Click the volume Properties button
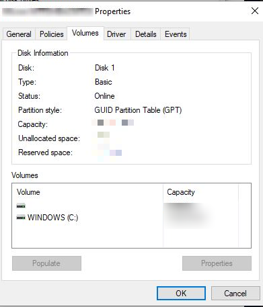 [x=217, y=263]
